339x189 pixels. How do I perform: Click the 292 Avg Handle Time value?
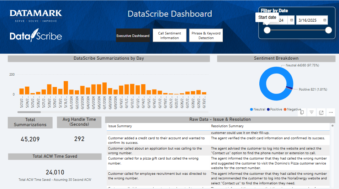click(x=79, y=139)
